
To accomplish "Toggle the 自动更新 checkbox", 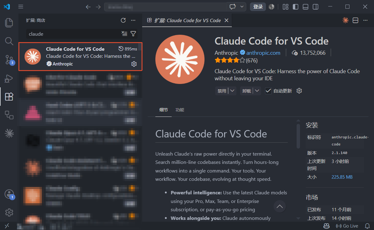I will (x=268, y=91).
